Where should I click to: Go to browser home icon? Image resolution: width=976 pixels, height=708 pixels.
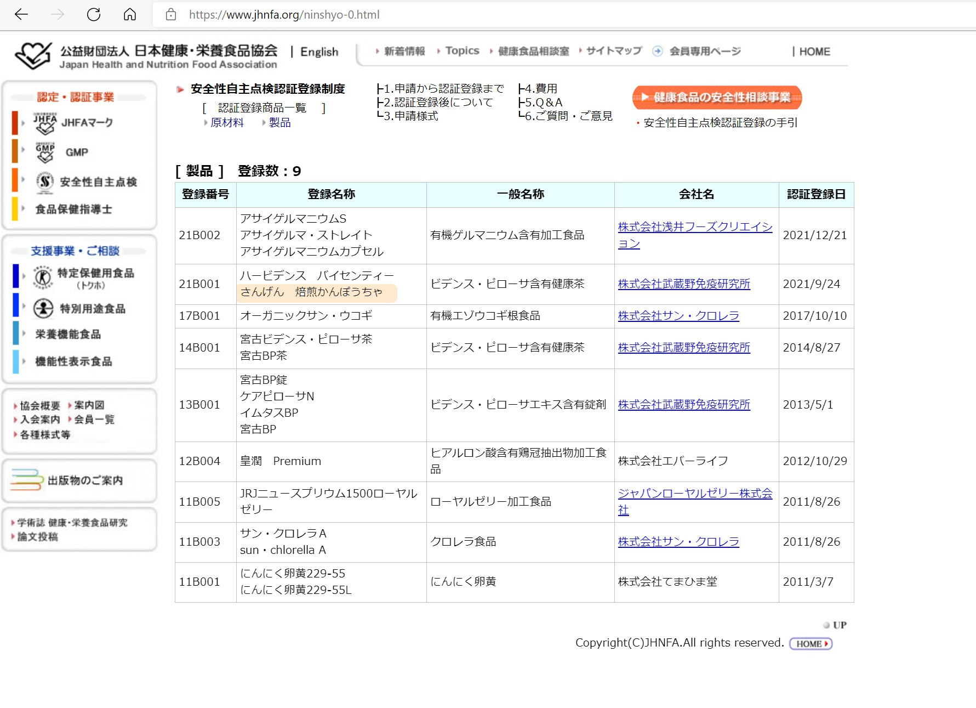[x=130, y=15]
